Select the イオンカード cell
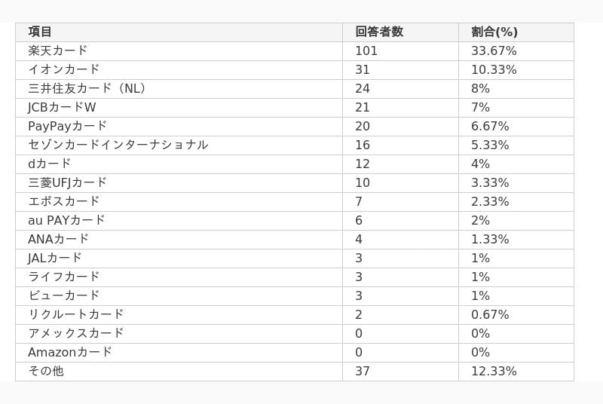This screenshot has height=404, width=603. 64,69
